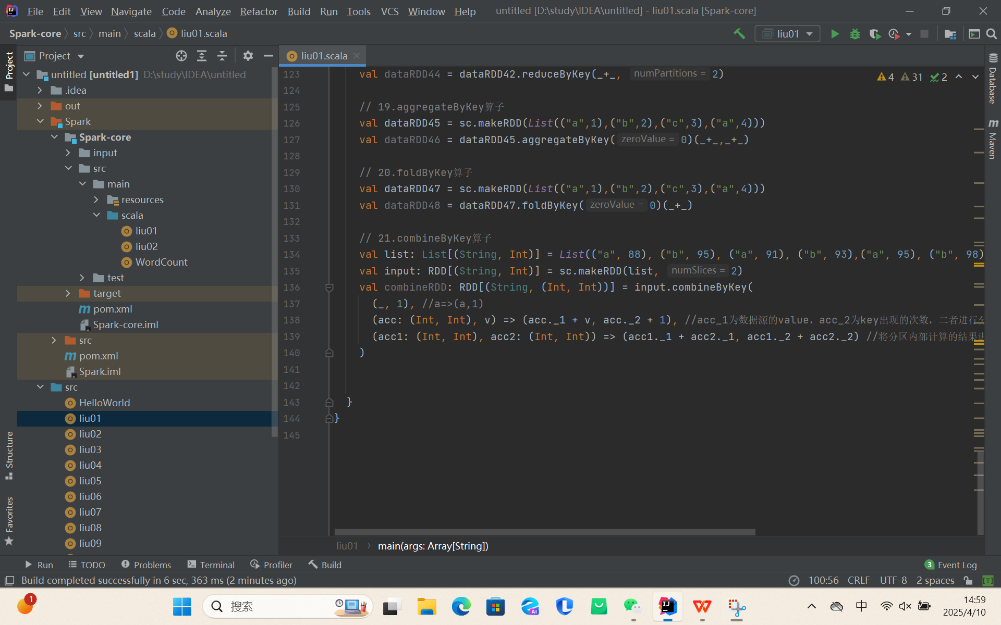The height and width of the screenshot is (625, 1001).
Task: Open Project panel settings gear
Action: click(248, 56)
